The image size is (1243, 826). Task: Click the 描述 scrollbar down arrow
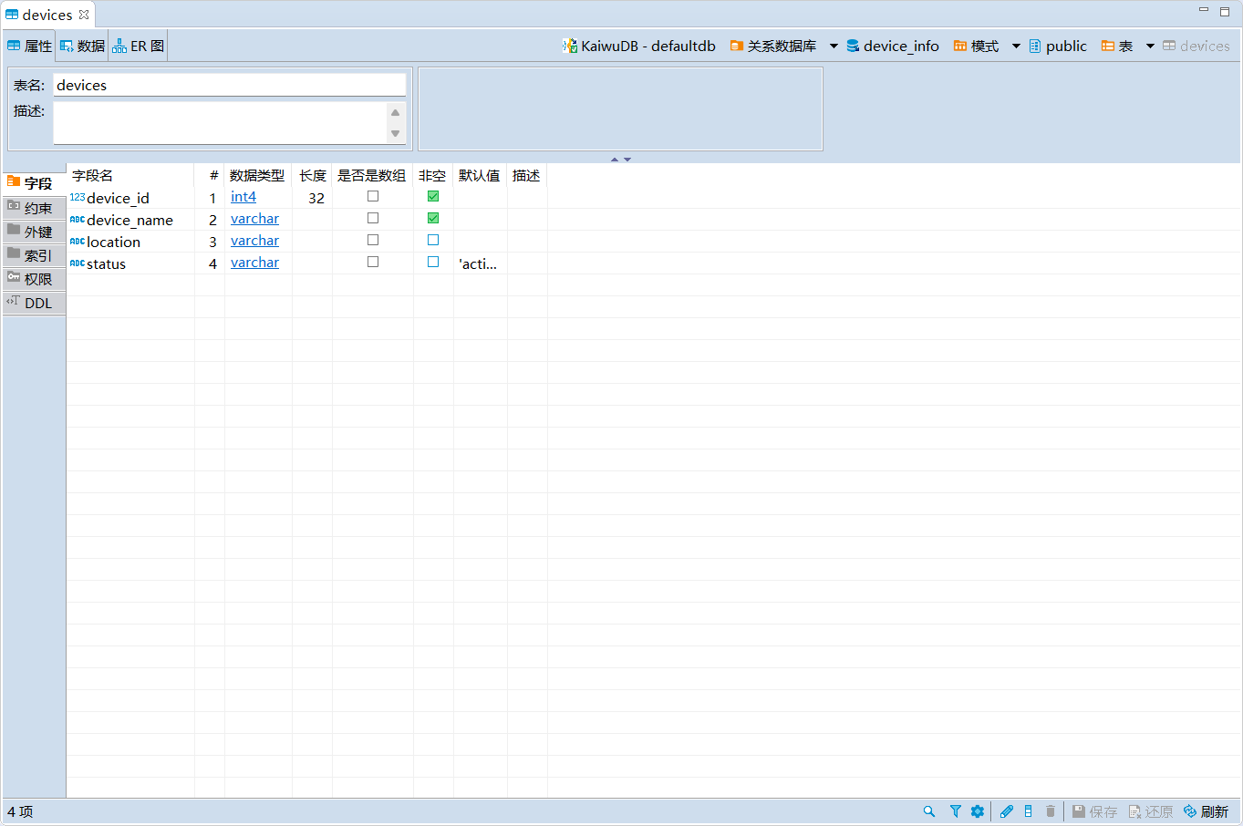[395, 134]
